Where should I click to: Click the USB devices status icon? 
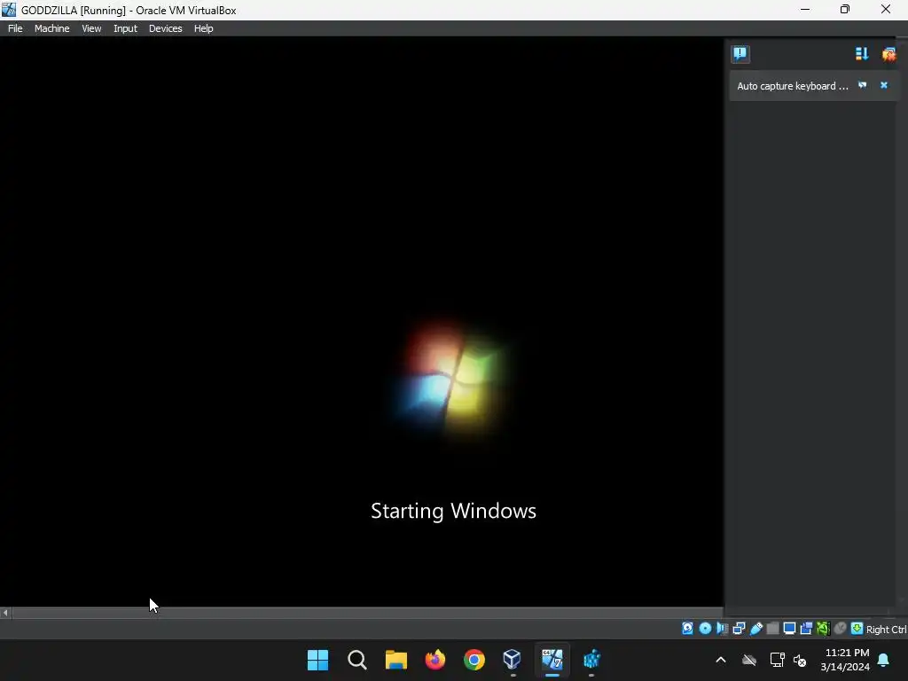755,629
